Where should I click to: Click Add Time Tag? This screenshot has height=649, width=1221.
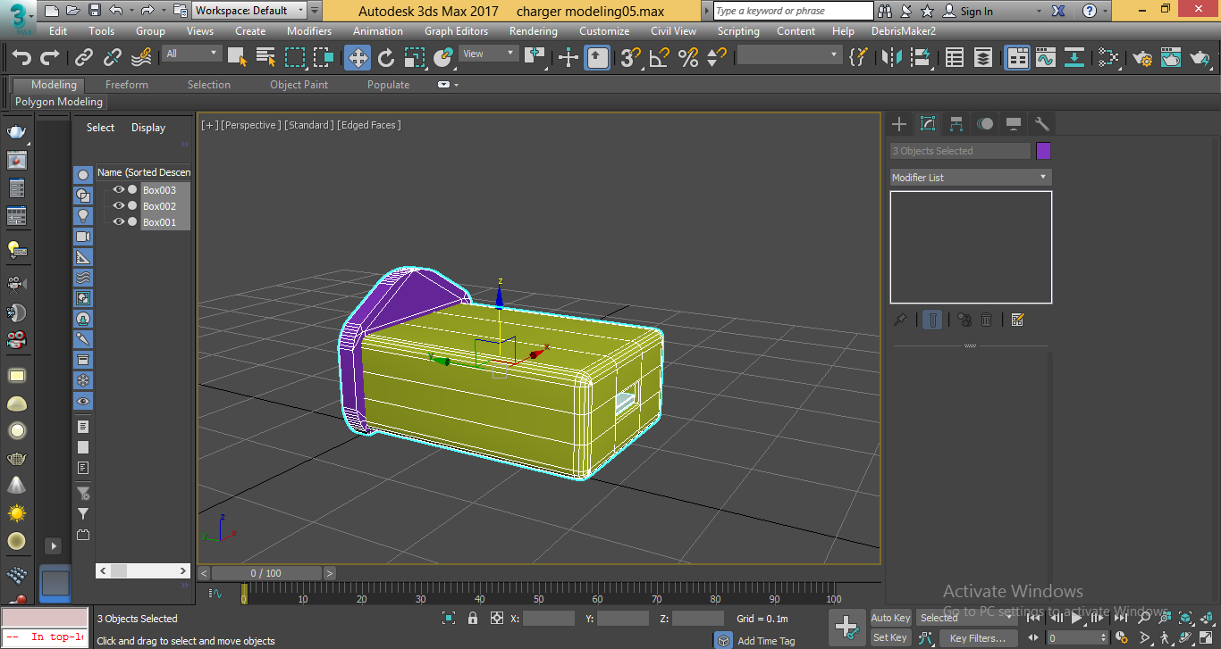(x=766, y=641)
